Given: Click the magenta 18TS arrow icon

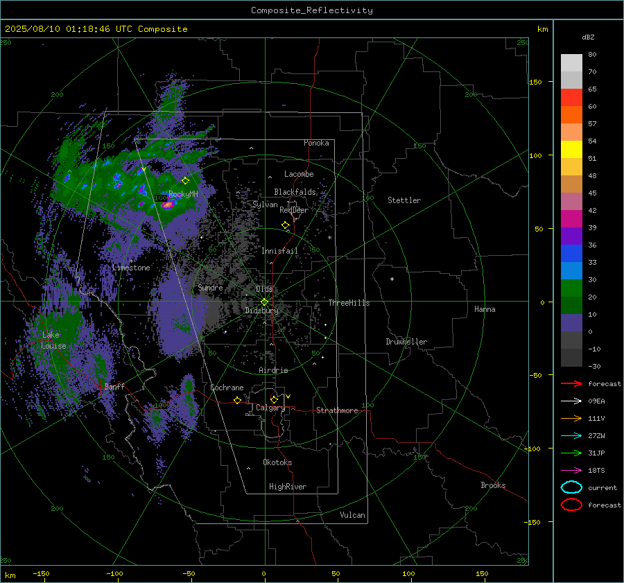Looking at the screenshot, I should (x=571, y=471).
